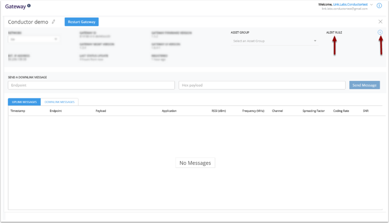Click into the Endpoint input field
This screenshot has width=389, height=223.
[x=91, y=85]
